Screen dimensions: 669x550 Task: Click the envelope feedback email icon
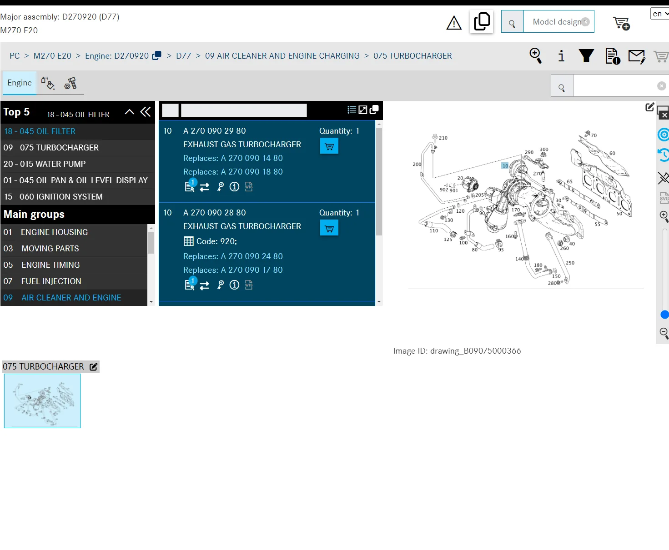point(637,56)
